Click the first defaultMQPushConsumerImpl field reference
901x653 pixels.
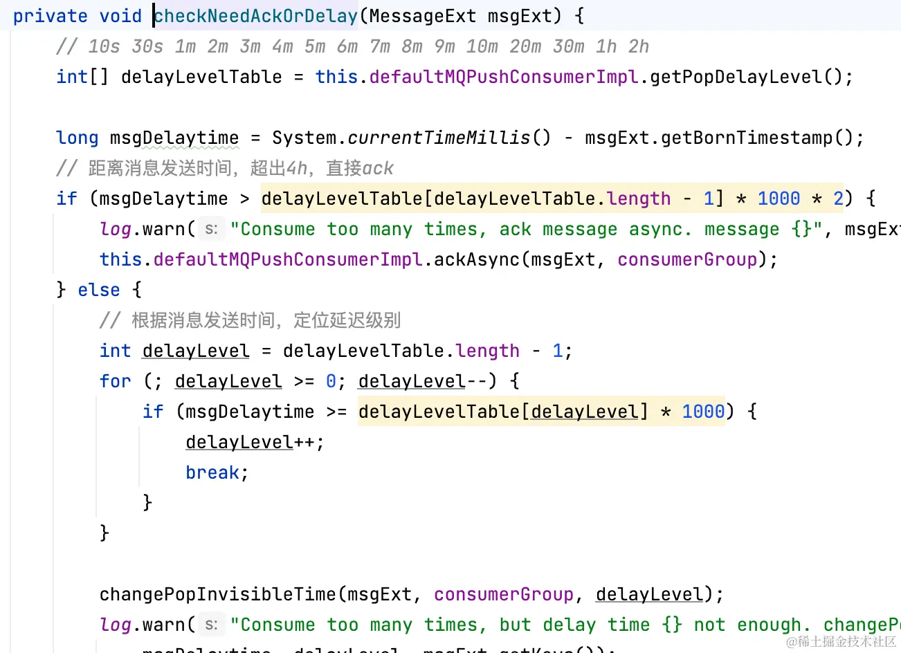[x=504, y=77]
